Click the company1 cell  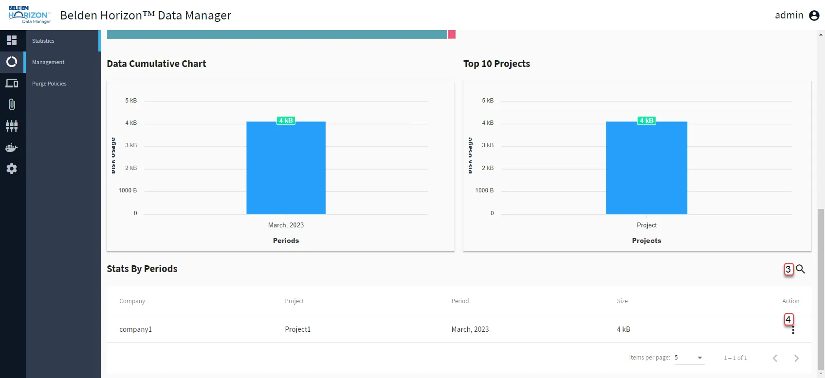136,329
